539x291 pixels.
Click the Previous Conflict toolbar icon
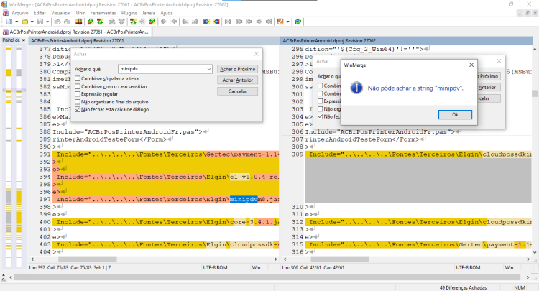(x=121, y=22)
